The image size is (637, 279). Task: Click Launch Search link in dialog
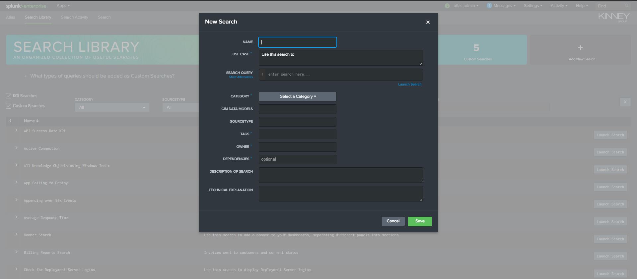[410, 84]
